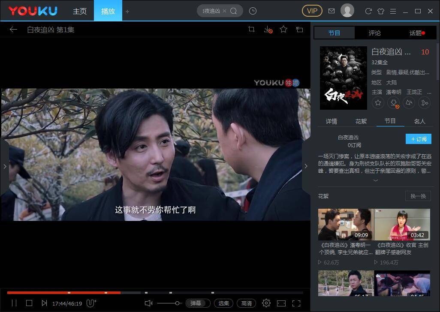This screenshot has height=312, width=440.
Task: Click the linked-nodes circle icon beside share arrow
Action: 424,103
